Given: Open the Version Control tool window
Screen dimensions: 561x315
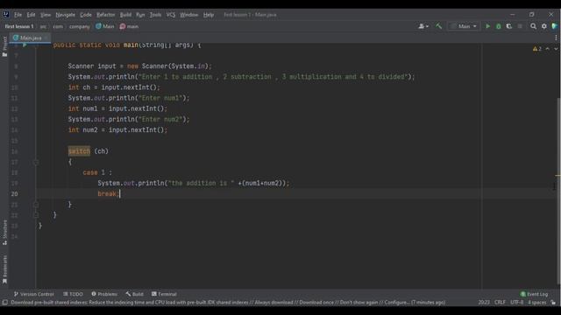Looking at the screenshot, I should 33,294.
